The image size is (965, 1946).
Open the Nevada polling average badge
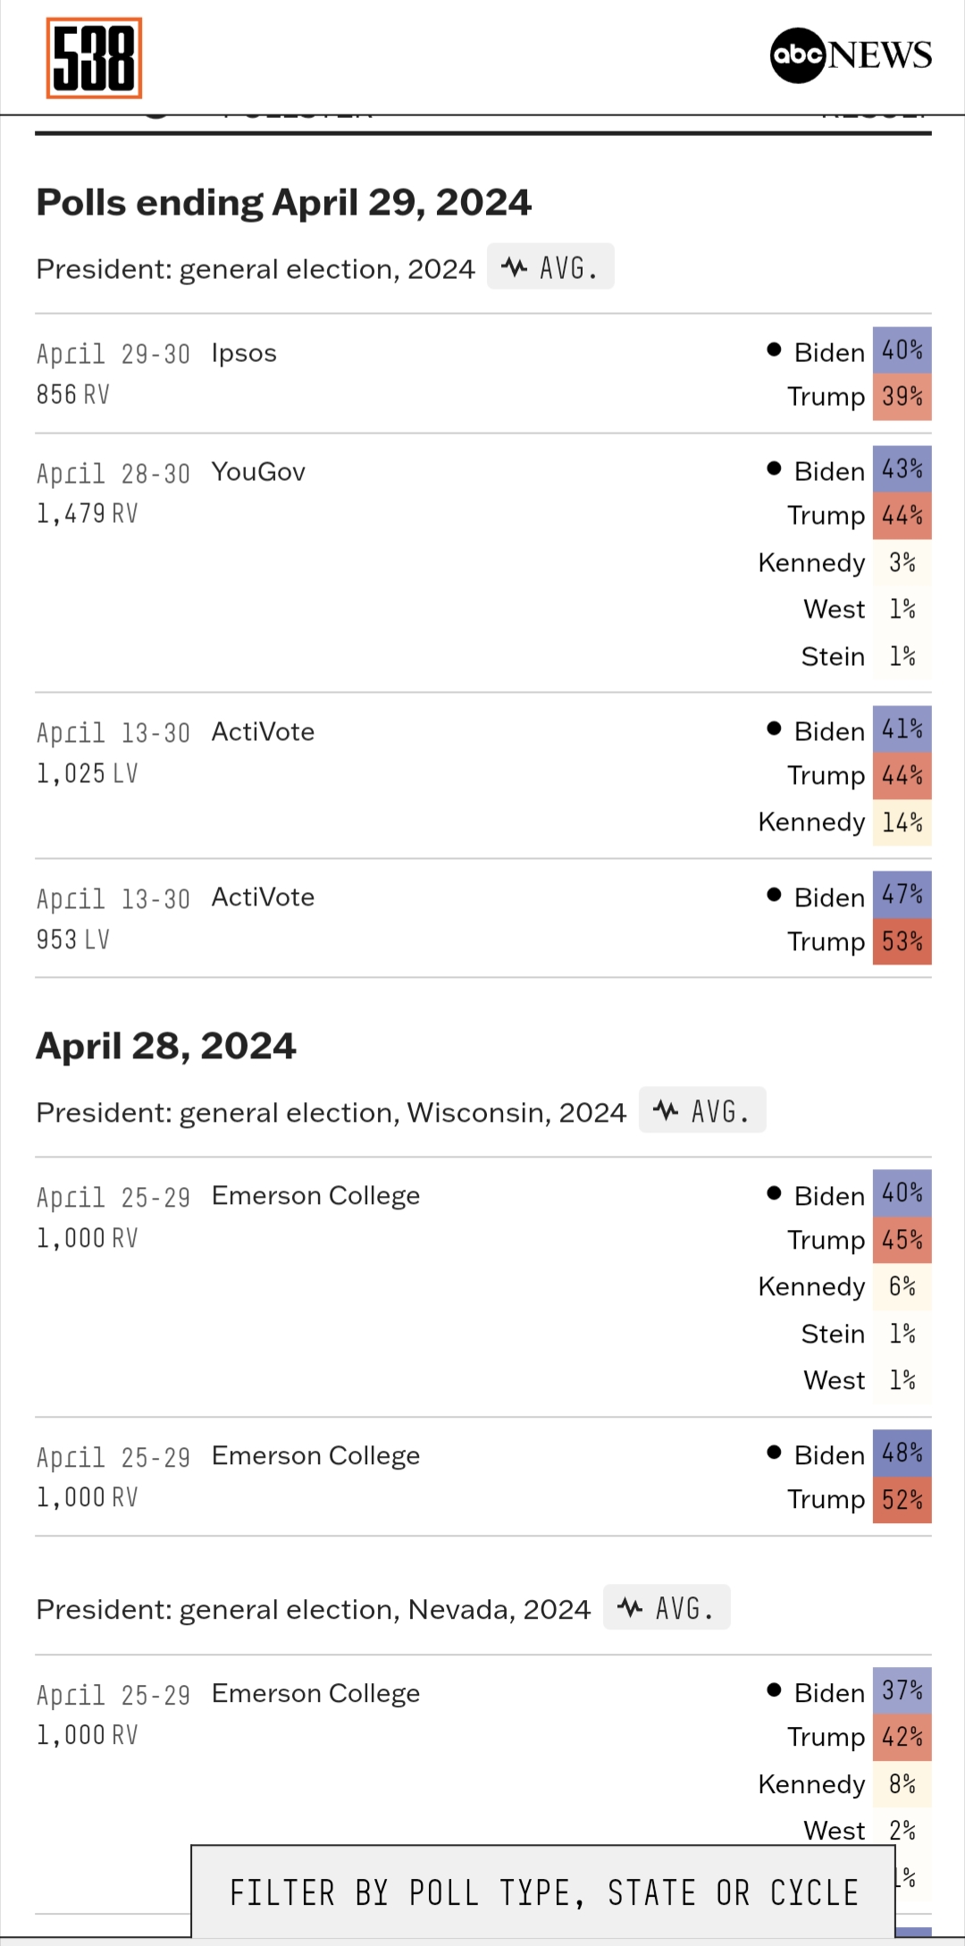click(667, 1608)
